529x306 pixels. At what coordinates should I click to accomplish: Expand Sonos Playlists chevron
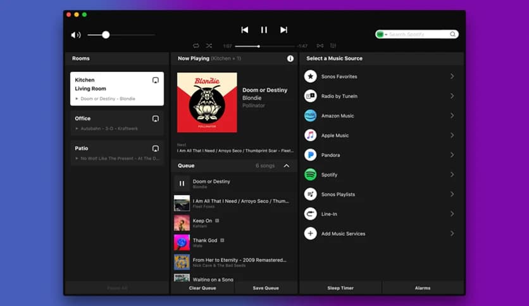coord(452,194)
